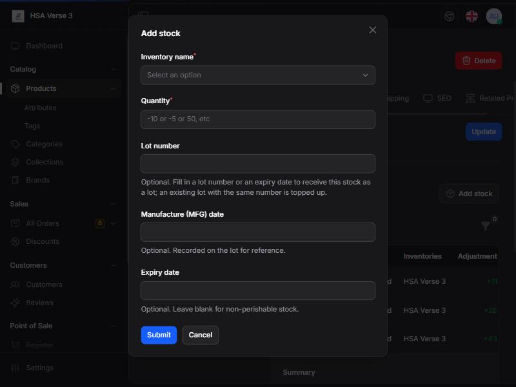The width and height of the screenshot is (516, 387).
Task: Open the Dashboard sidebar item
Action: (x=44, y=46)
